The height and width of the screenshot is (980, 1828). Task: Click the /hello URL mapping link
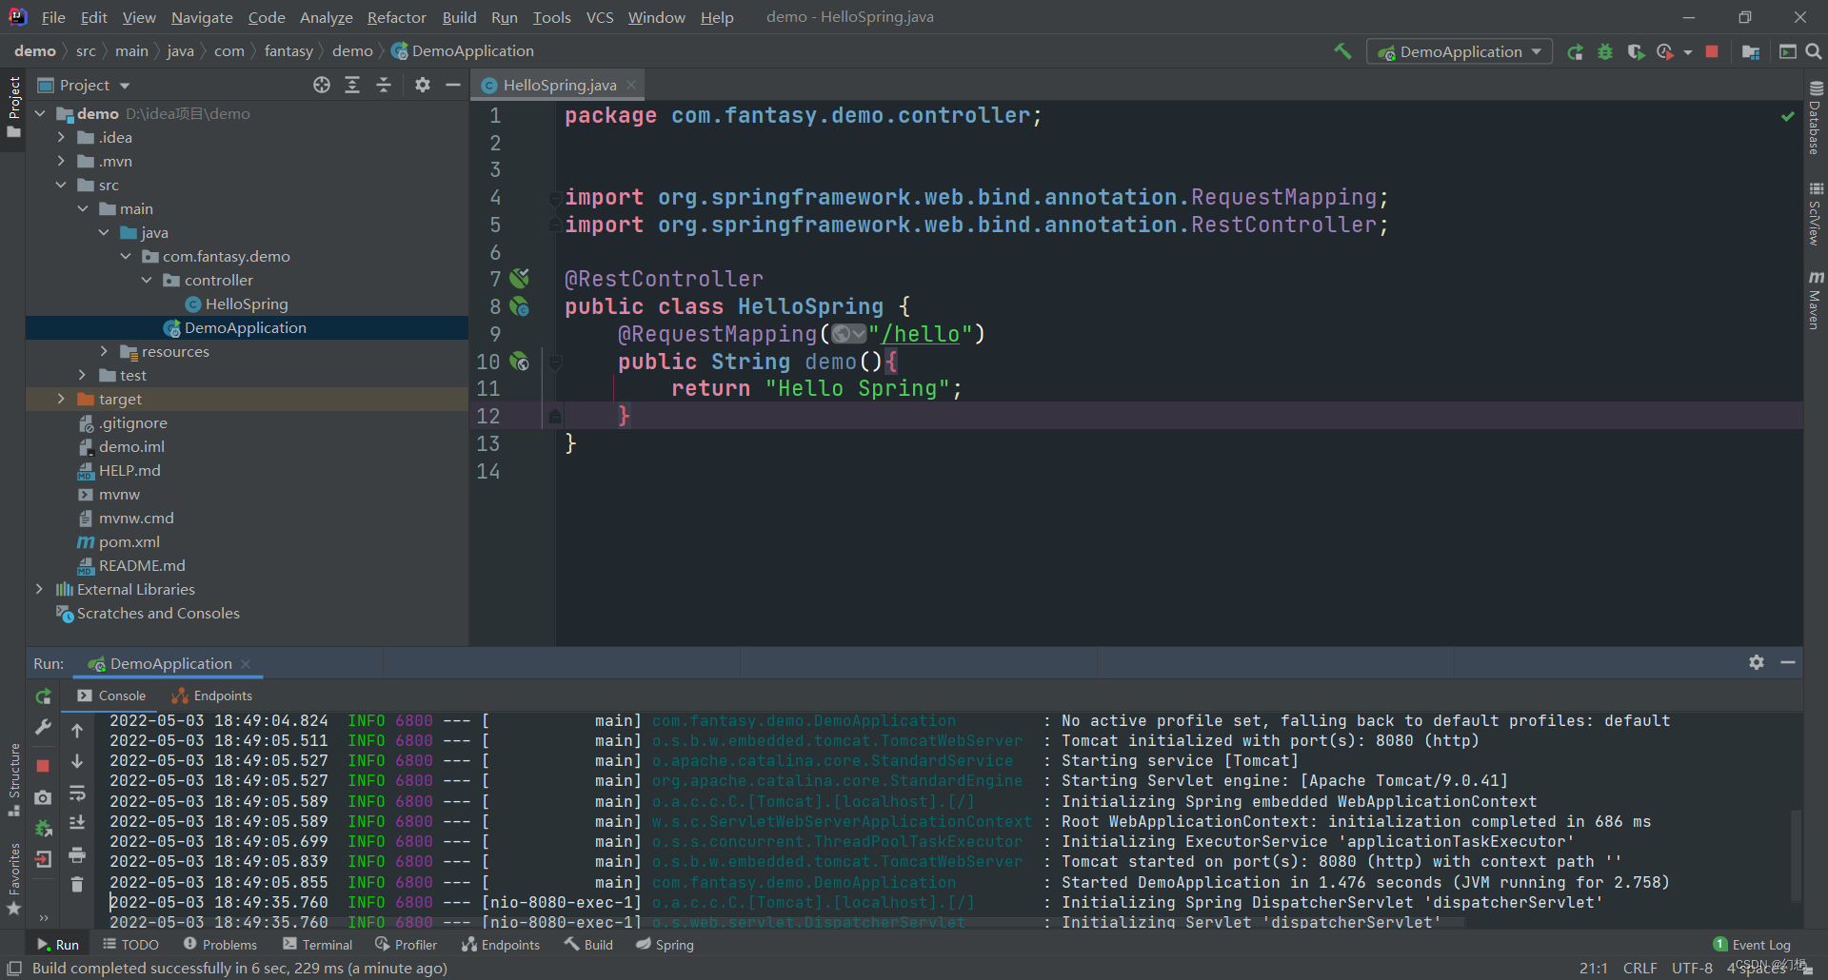click(x=920, y=334)
